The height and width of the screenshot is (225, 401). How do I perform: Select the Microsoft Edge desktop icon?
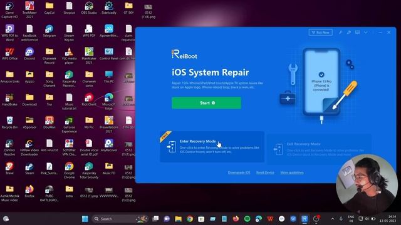(109, 101)
